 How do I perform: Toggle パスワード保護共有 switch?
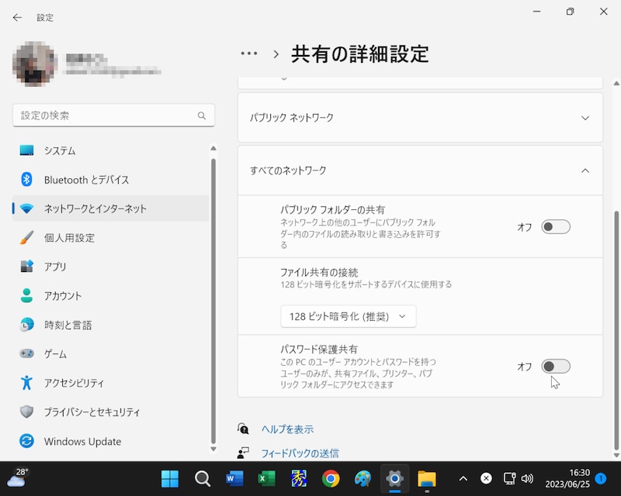click(x=555, y=367)
